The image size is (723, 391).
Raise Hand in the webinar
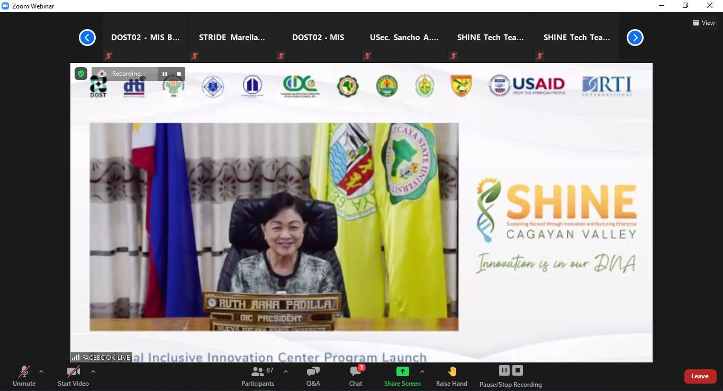(x=451, y=376)
